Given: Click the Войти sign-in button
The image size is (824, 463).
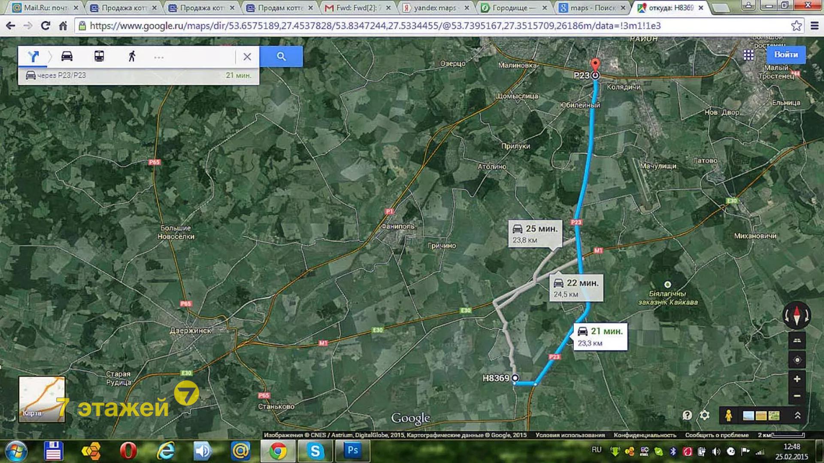Looking at the screenshot, I should [785, 55].
